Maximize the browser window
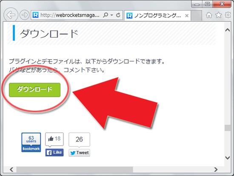The width and height of the screenshot is (234, 176). (208, 4)
